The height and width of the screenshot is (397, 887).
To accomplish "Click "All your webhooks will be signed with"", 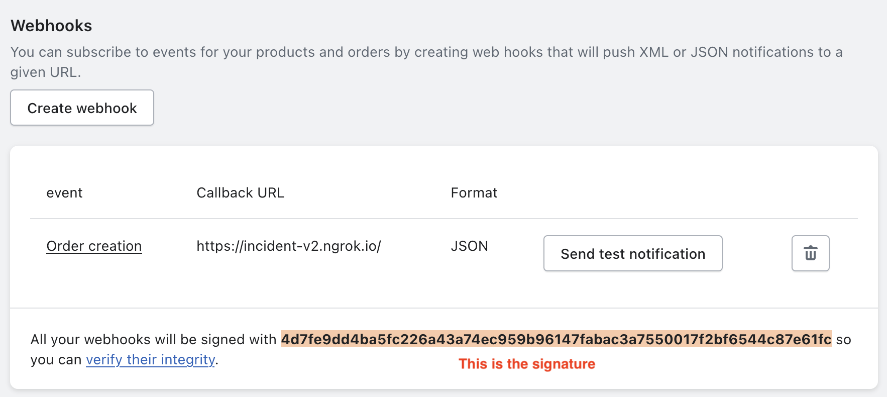I will coord(153,340).
